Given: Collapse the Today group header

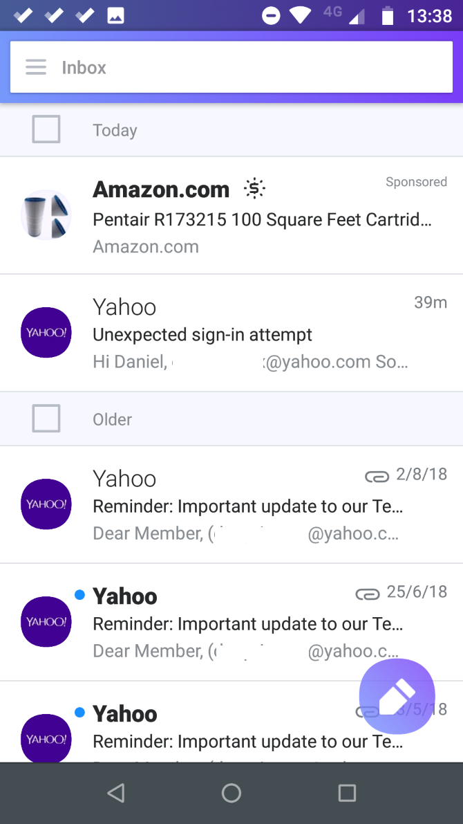Looking at the screenshot, I should 115,129.
